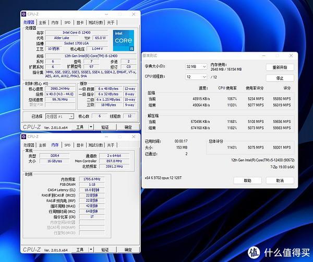Open 测试分数 tab in top CPU-Z window
313x262 pixels.
[95, 23]
